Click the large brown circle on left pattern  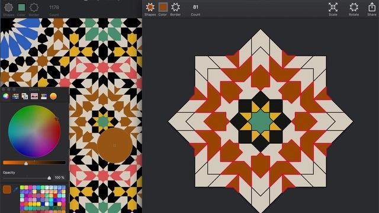pos(115,146)
